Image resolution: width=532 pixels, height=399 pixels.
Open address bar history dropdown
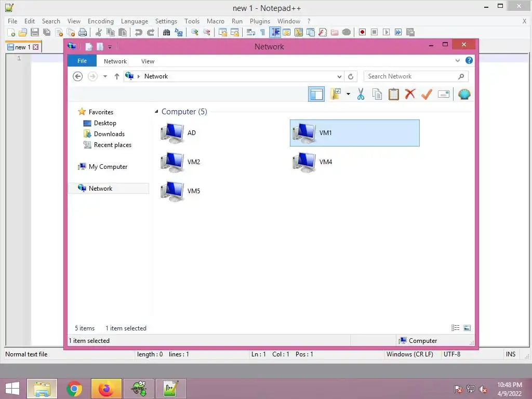click(x=339, y=77)
